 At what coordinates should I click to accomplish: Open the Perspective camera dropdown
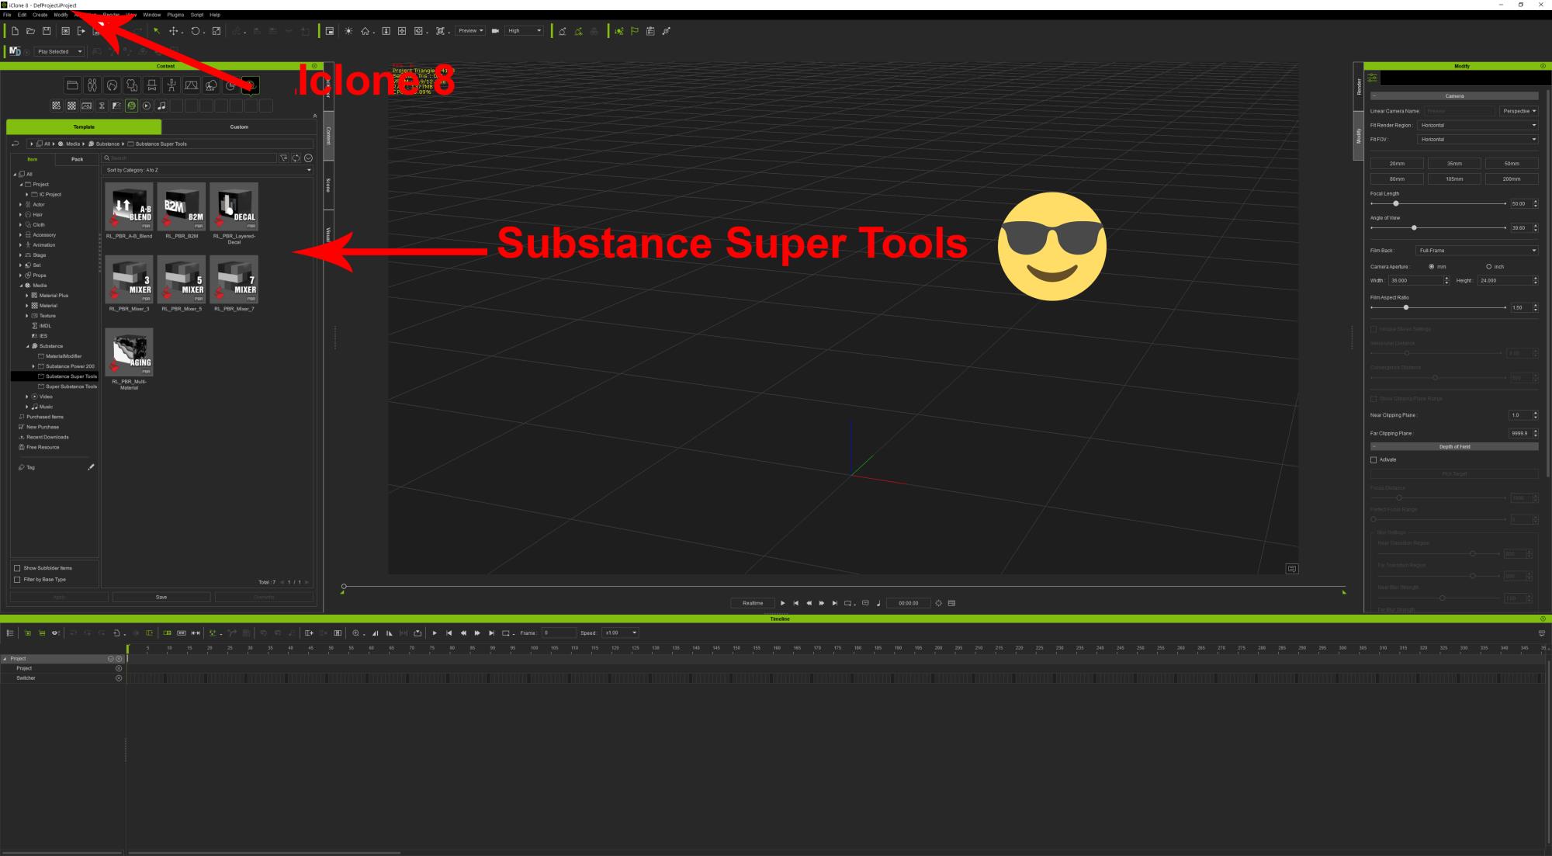pyautogui.click(x=1519, y=111)
